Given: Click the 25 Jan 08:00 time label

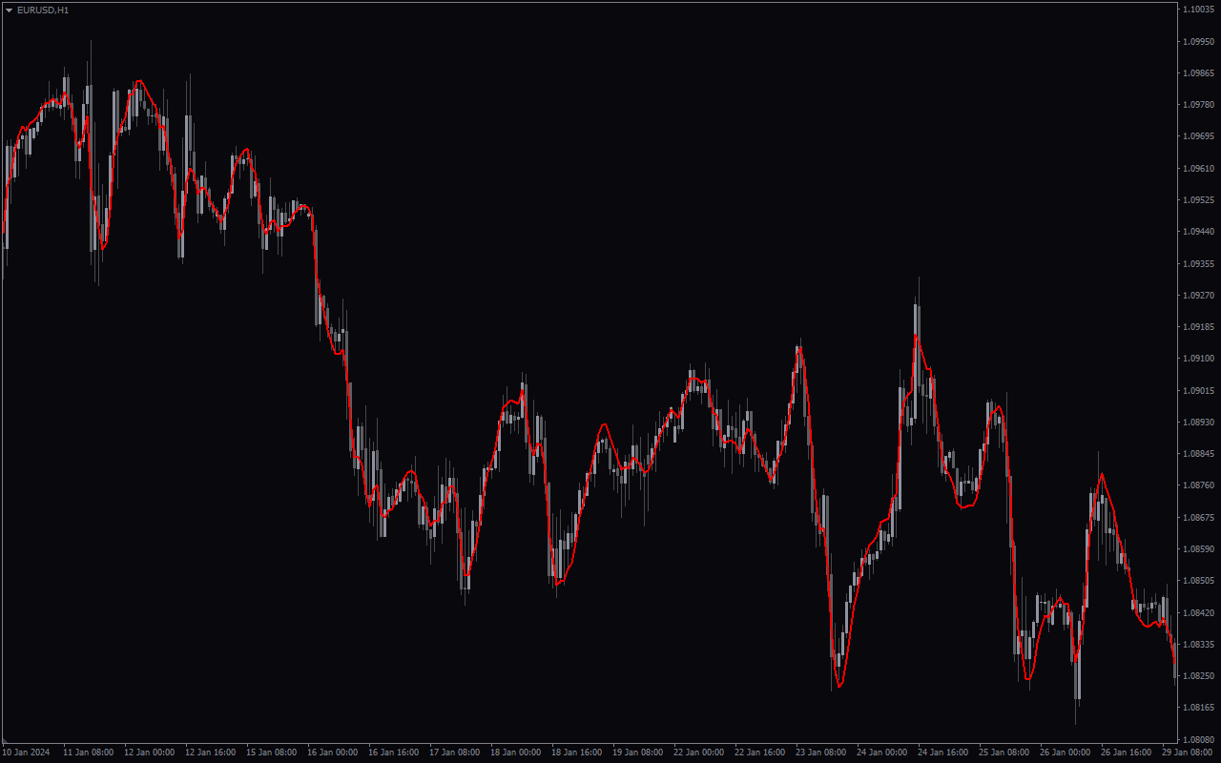Looking at the screenshot, I should [1004, 752].
